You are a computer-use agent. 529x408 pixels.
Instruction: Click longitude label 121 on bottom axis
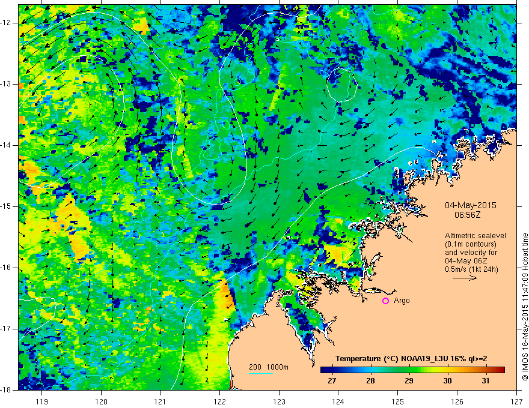[x=161, y=401]
